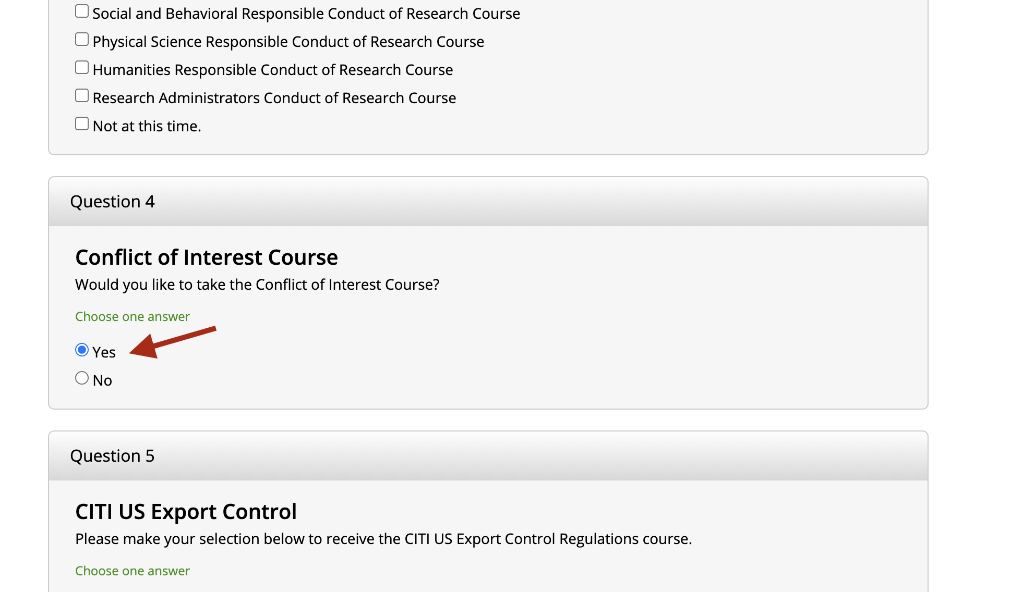The height and width of the screenshot is (592, 1035).
Task: Click the 'Yes' label text
Action: click(104, 352)
